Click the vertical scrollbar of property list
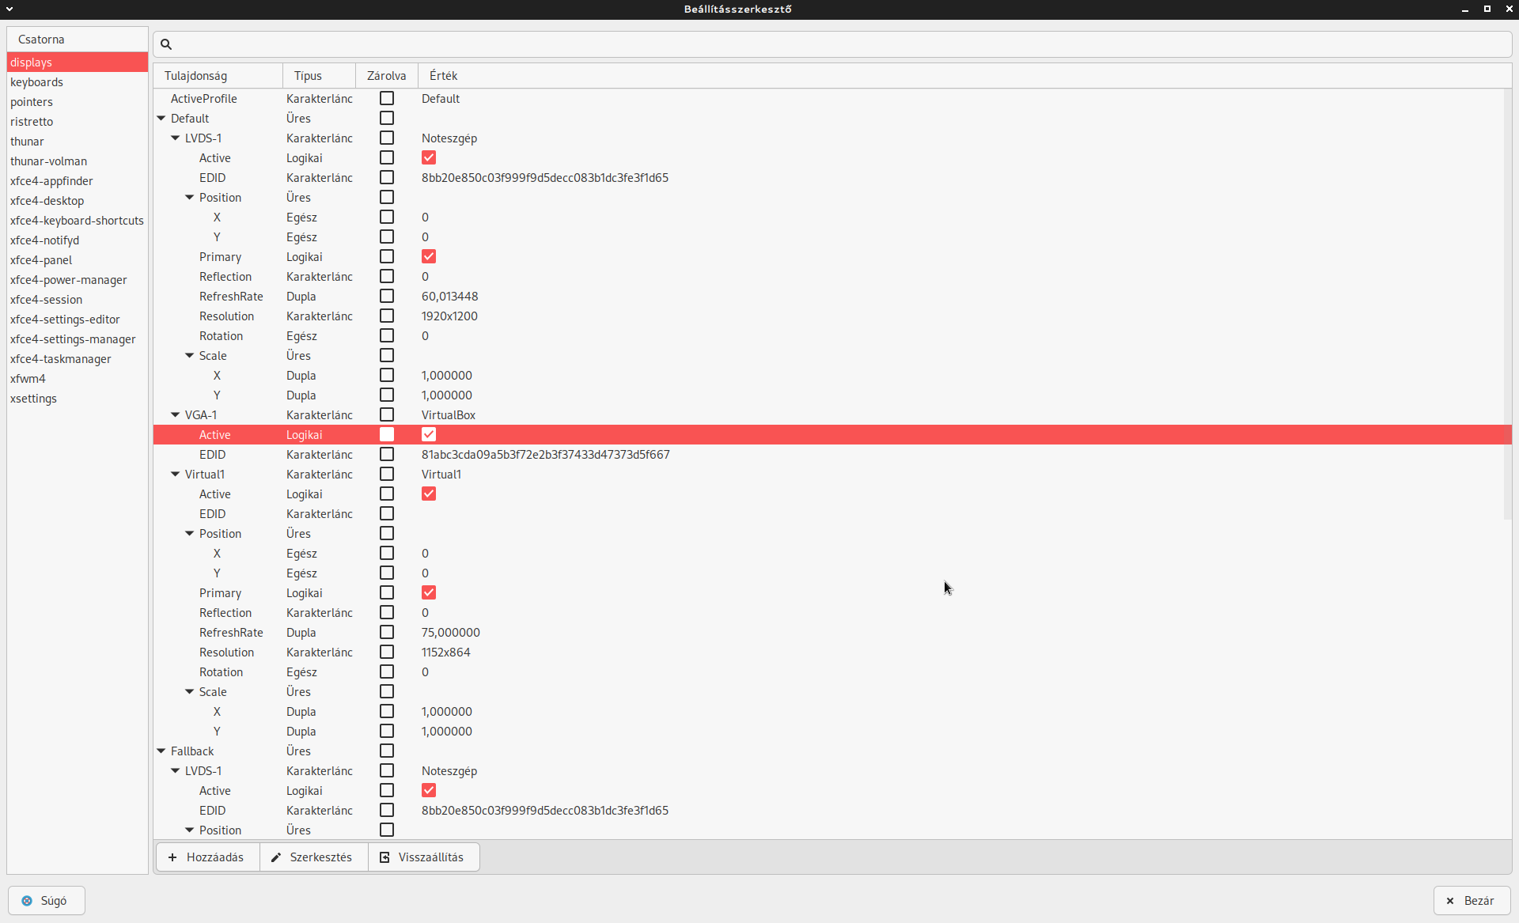Image resolution: width=1519 pixels, height=923 pixels. point(1507,304)
